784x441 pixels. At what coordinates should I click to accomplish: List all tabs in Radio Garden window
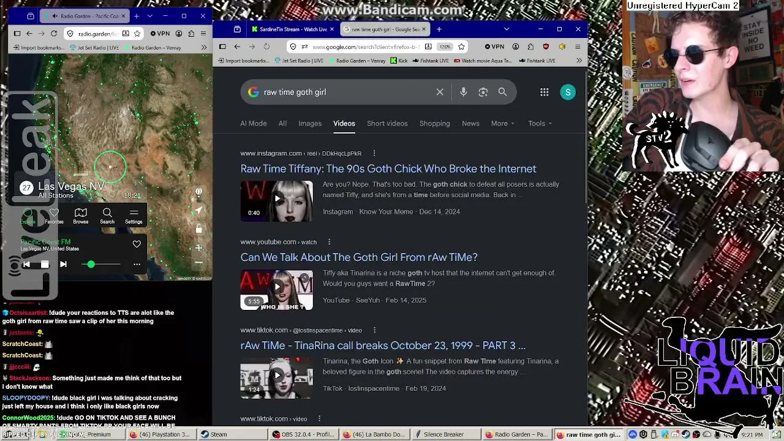click(x=149, y=16)
